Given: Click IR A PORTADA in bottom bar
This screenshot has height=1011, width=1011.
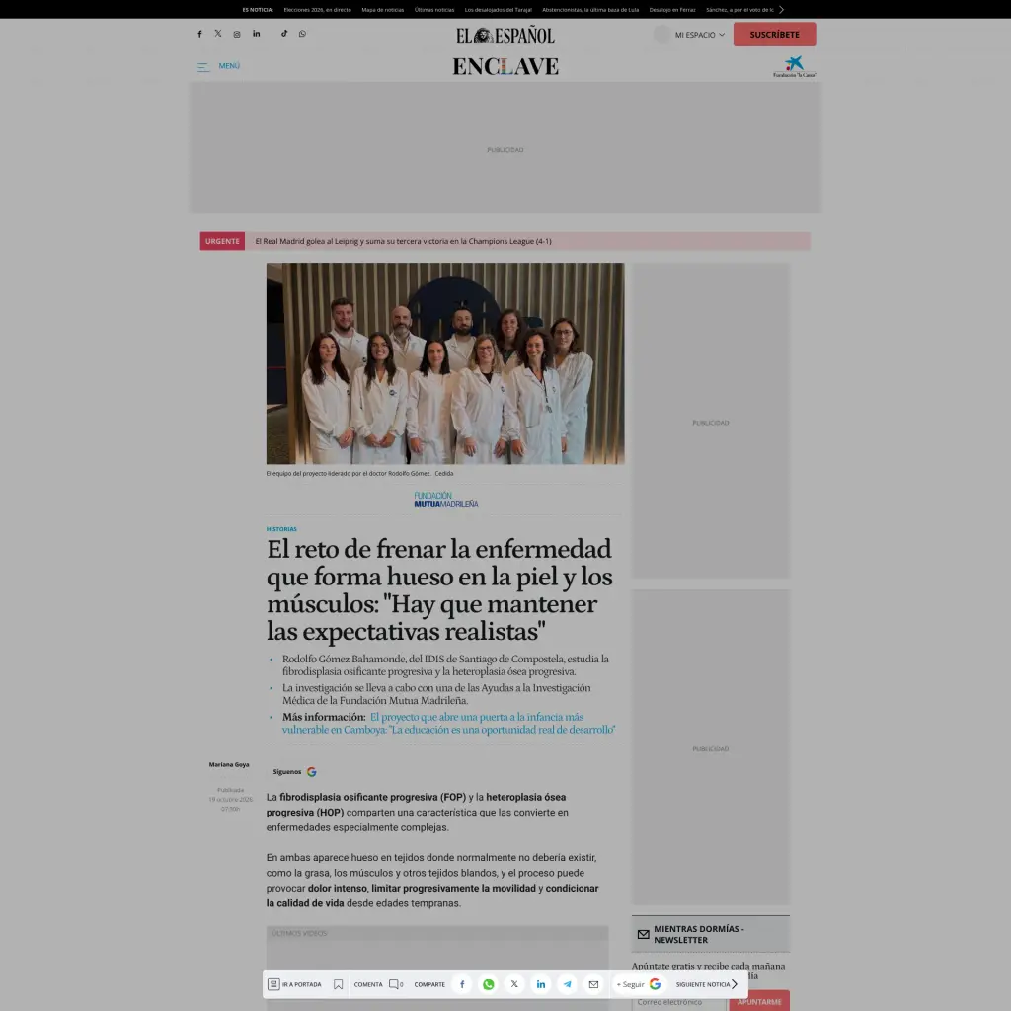Looking at the screenshot, I should [294, 984].
